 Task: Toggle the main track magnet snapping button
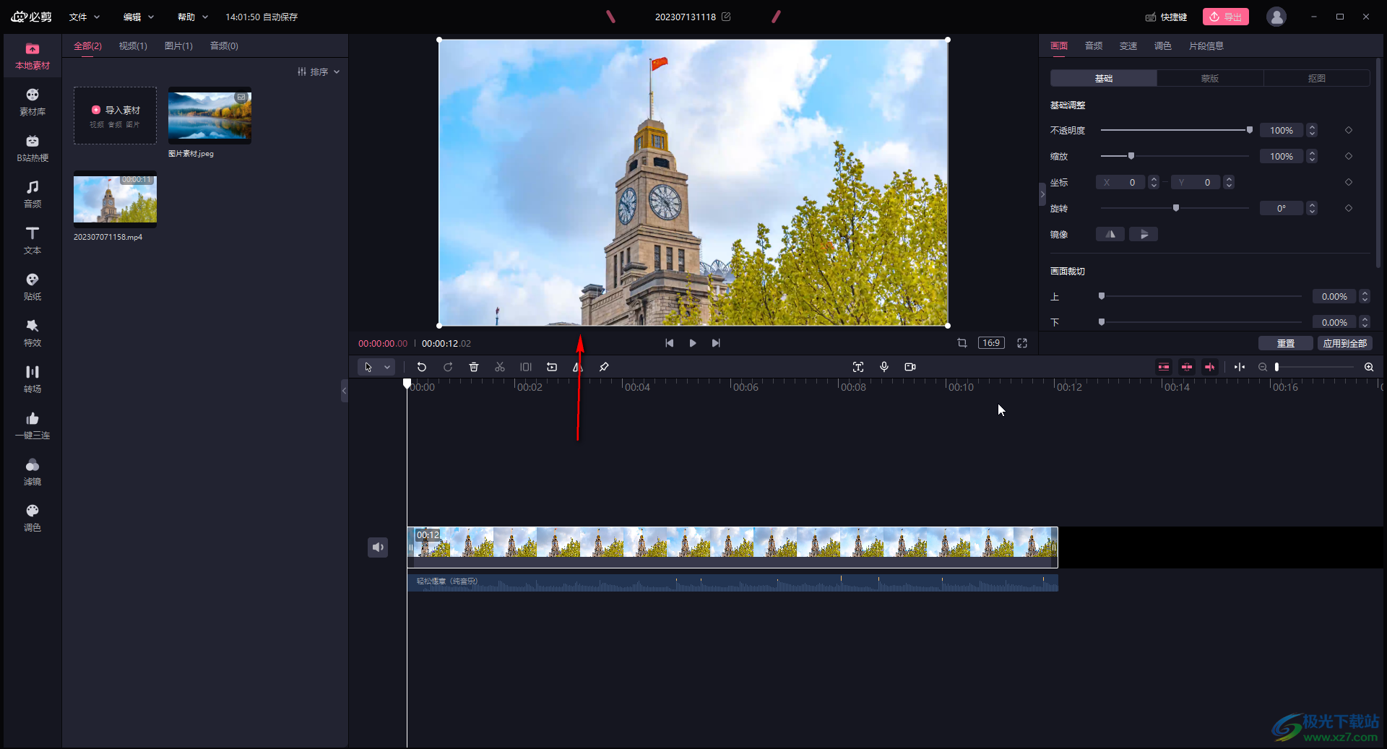[x=1164, y=367]
